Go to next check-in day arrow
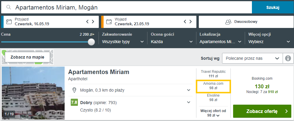 [x=93, y=21]
